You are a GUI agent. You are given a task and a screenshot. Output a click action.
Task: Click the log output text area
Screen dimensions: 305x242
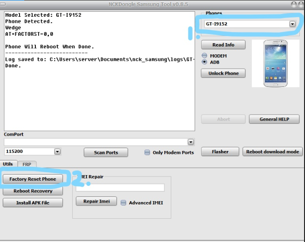click(x=99, y=71)
